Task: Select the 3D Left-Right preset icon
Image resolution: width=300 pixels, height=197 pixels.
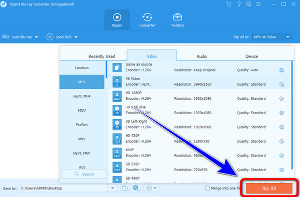Action: pyautogui.click(x=117, y=125)
